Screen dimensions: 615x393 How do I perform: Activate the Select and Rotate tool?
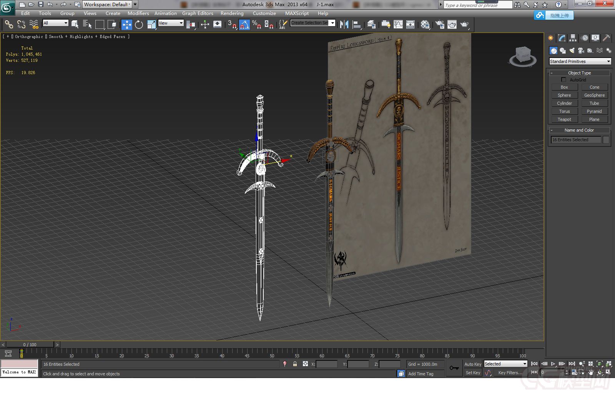[x=139, y=25]
